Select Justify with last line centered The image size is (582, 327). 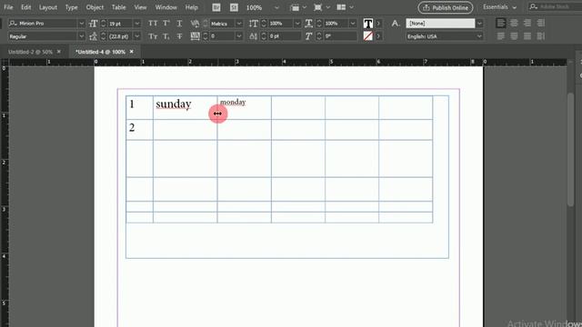pyautogui.click(x=514, y=36)
